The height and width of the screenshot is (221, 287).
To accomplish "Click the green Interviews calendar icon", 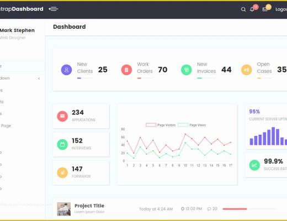I will click(62, 144).
